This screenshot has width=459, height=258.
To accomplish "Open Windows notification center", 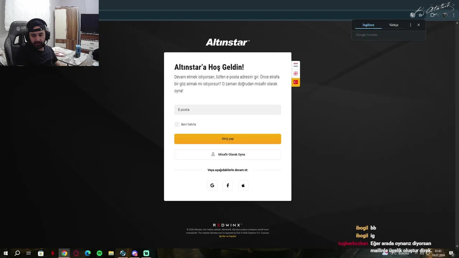I will (451, 253).
